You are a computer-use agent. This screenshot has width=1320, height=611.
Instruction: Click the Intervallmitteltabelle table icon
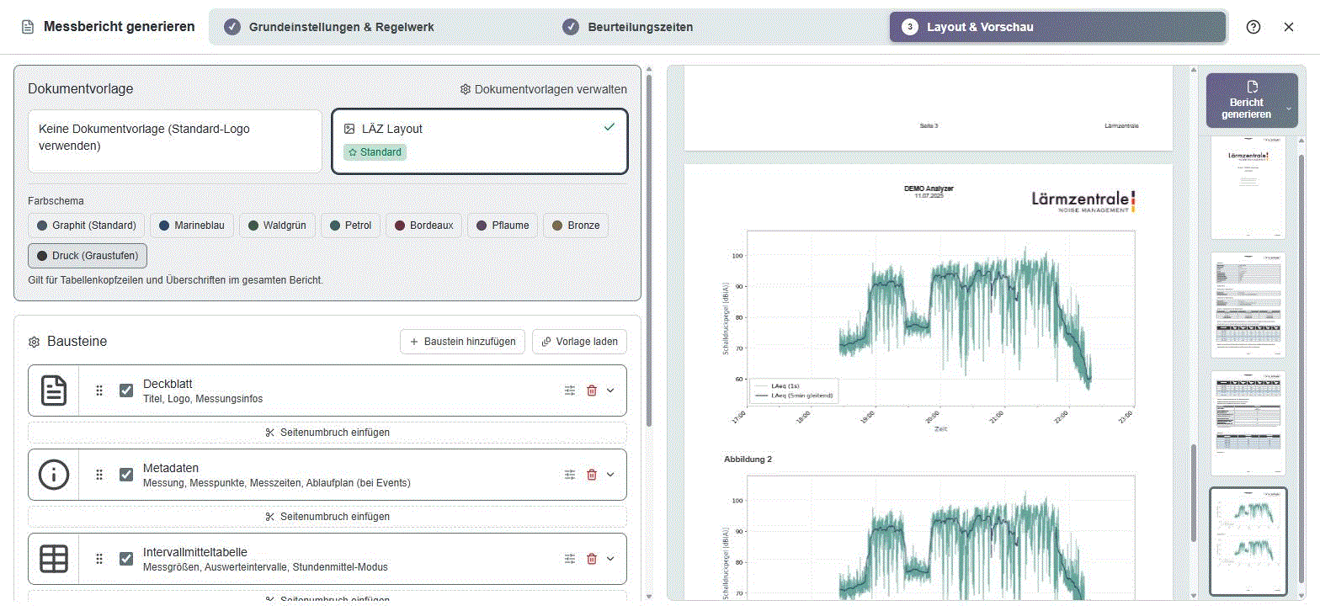pyautogui.click(x=54, y=559)
